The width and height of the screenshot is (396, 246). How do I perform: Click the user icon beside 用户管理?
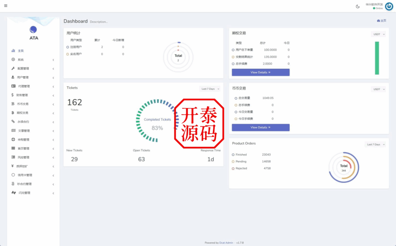point(13,77)
